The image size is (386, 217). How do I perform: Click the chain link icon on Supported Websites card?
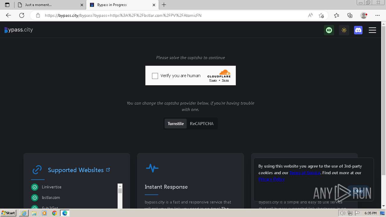point(37,170)
